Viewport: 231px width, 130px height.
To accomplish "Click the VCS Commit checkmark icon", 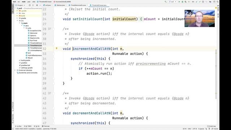I will click(x=200, y=2).
